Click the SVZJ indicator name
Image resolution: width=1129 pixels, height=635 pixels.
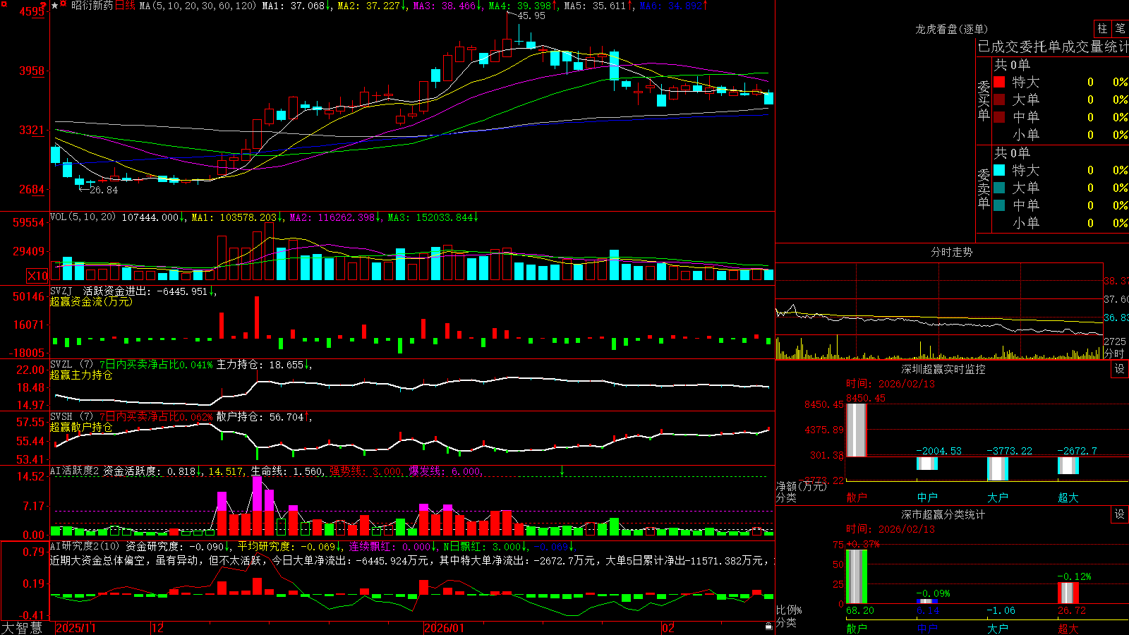pos(61,291)
